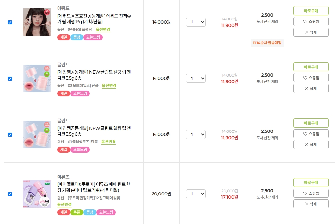335x224 pixels.
Task: Remove 어뮤즈 베베 틴트 from cart
Action: pyautogui.click(x=311, y=204)
